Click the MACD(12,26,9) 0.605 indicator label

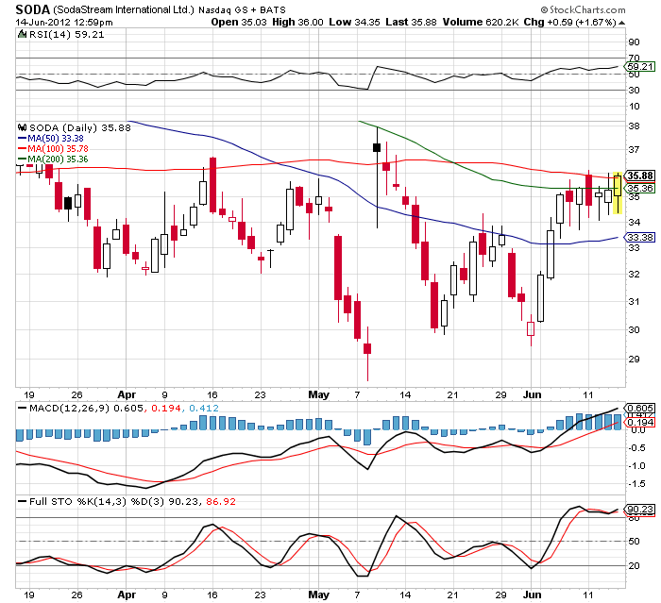tap(87, 408)
